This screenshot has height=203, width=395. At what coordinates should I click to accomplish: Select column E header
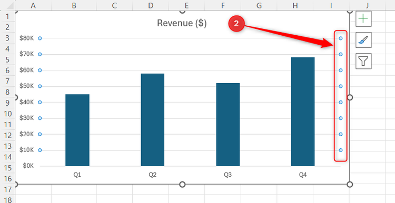click(x=186, y=5)
